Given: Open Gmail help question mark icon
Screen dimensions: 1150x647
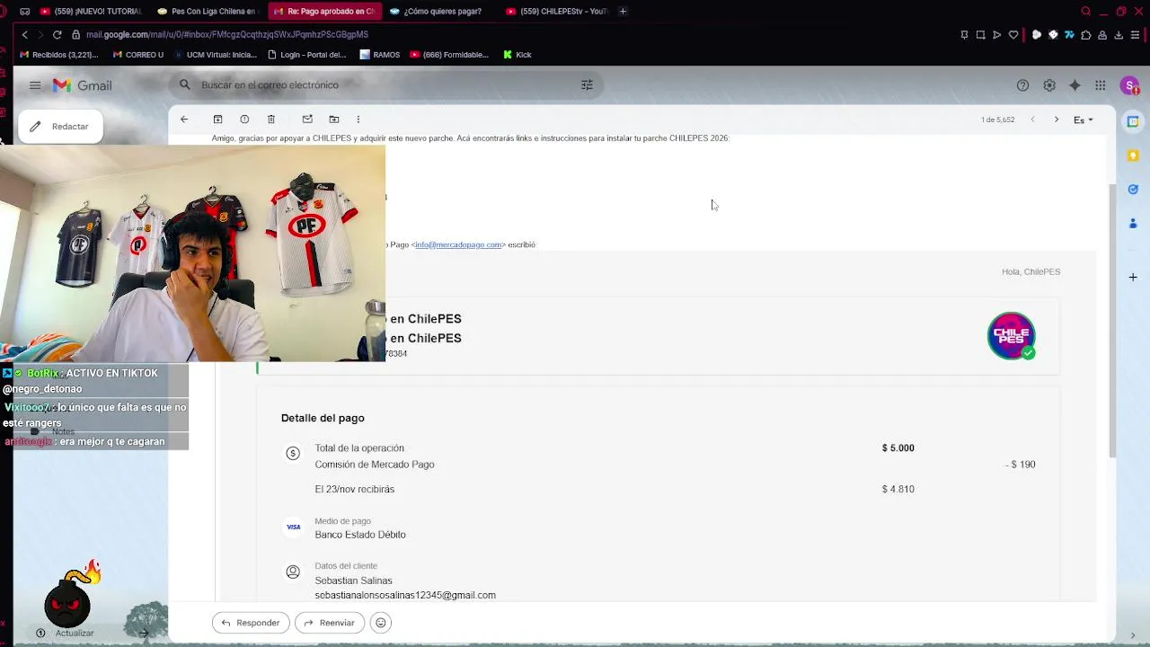Looking at the screenshot, I should [1022, 85].
